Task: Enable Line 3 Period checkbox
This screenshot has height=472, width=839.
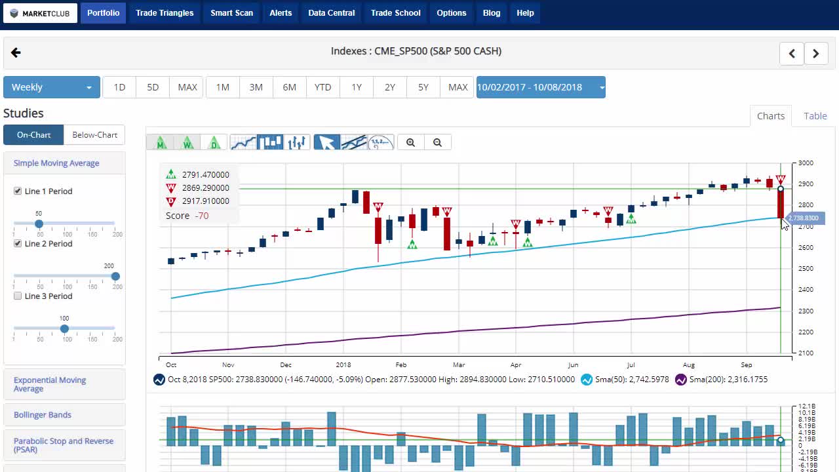Action: click(x=18, y=296)
